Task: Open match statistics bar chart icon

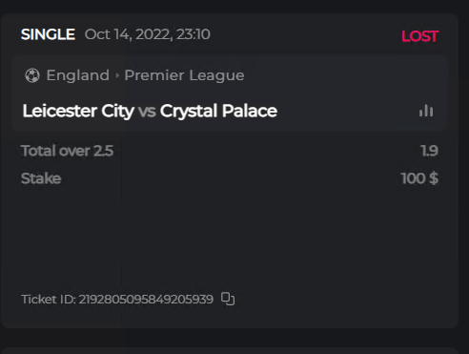Action: point(426,111)
